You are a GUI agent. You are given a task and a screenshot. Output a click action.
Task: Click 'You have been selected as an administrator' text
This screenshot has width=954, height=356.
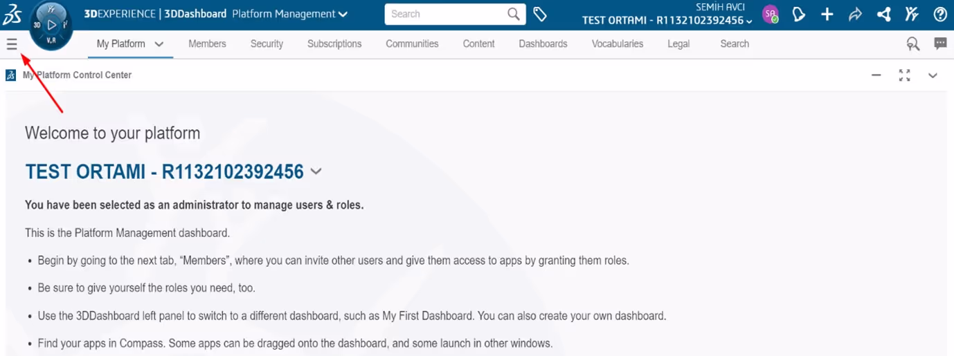point(194,205)
